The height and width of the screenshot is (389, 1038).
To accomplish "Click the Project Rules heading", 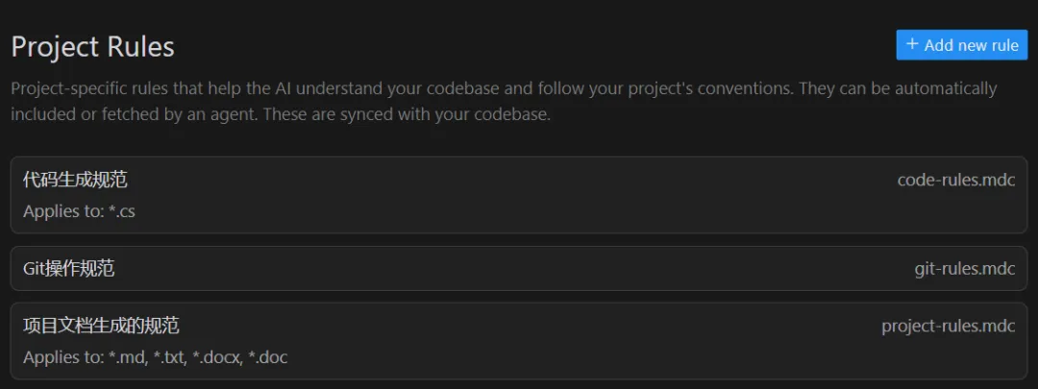I will click(x=92, y=46).
